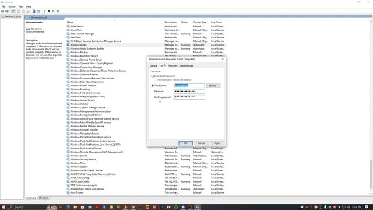
Task: Toggle the show/hide console tree toolbar icon
Action: [13, 11]
